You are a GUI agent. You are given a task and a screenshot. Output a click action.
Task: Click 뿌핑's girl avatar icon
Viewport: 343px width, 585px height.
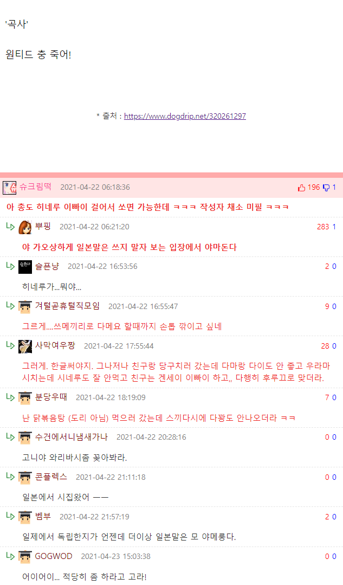coord(25,227)
